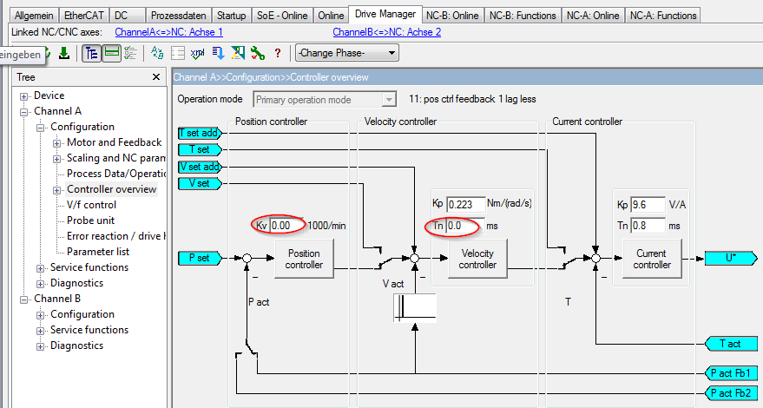
Task: Select Error reaction / drive tree item
Action: click(x=115, y=236)
